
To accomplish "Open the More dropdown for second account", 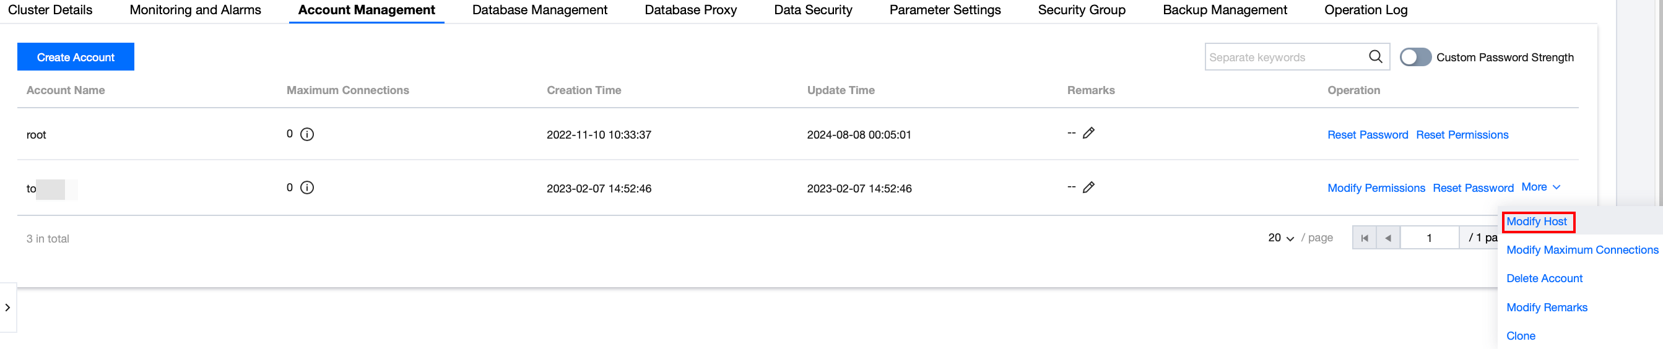I will (1540, 187).
